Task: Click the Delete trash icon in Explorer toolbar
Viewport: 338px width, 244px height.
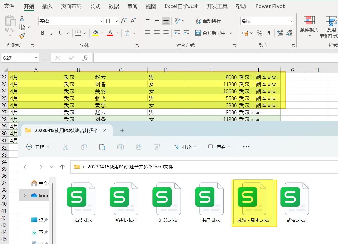Action: [x=157, y=147]
